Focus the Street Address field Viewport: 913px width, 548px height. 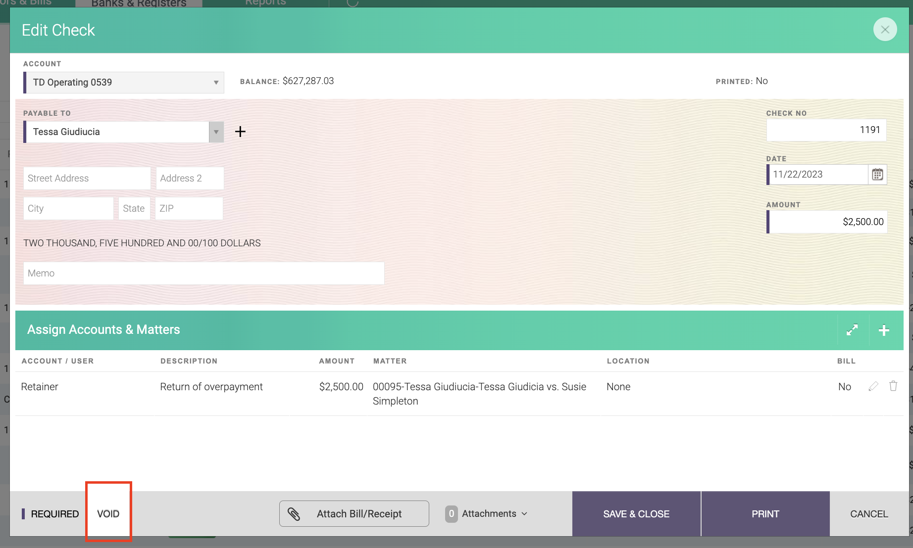click(87, 178)
